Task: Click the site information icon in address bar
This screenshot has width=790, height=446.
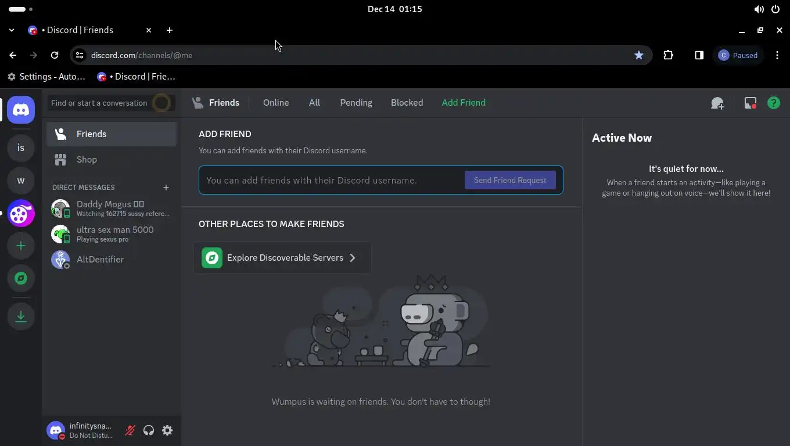Action: (80, 55)
